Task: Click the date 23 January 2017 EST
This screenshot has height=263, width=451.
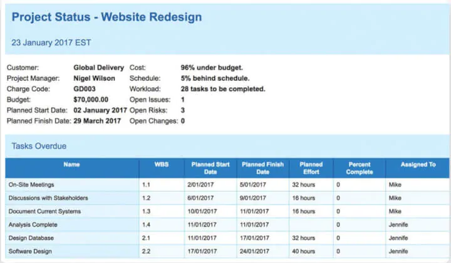Action: 51,43
